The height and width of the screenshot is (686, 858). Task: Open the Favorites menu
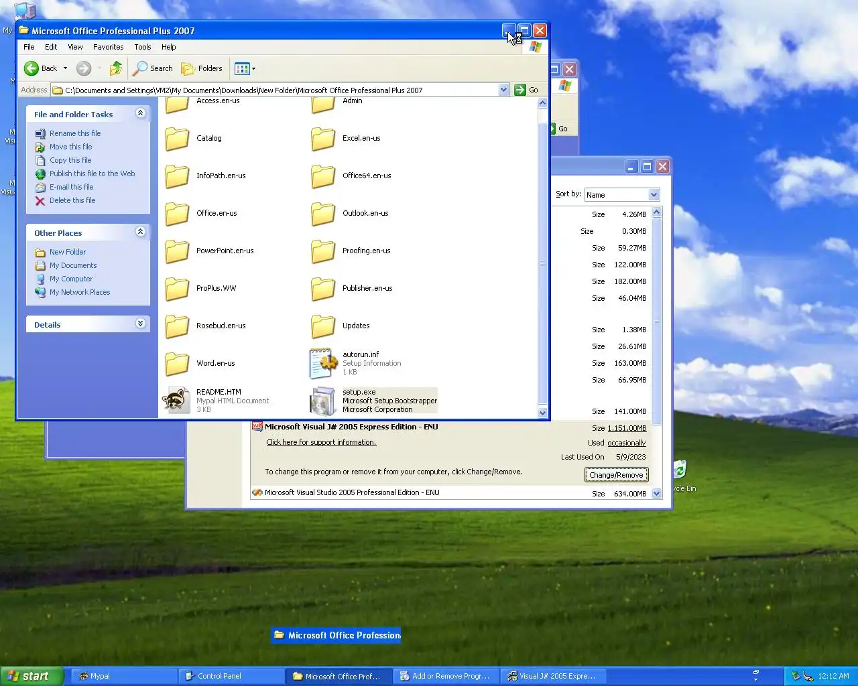pyautogui.click(x=109, y=47)
